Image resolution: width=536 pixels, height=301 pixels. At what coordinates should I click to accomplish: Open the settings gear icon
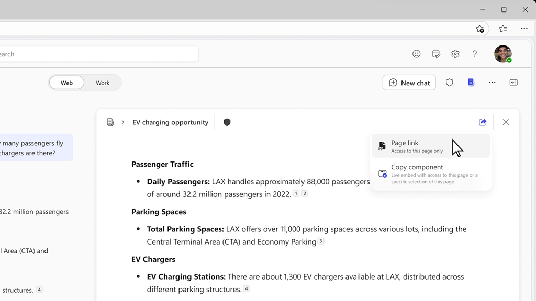[x=455, y=54]
